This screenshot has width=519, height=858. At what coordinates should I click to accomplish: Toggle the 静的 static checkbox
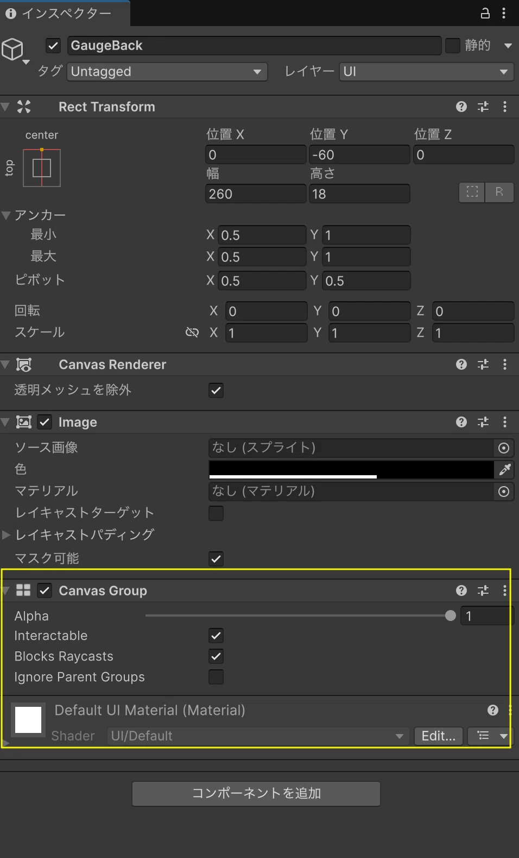pos(452,46)
